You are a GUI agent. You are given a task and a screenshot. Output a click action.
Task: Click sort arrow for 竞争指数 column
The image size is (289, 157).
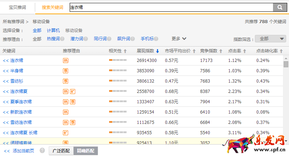click(x=221, y=51)
